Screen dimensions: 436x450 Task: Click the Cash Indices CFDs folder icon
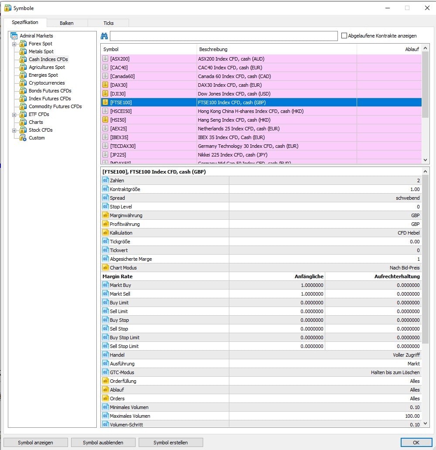coord(23,59)
